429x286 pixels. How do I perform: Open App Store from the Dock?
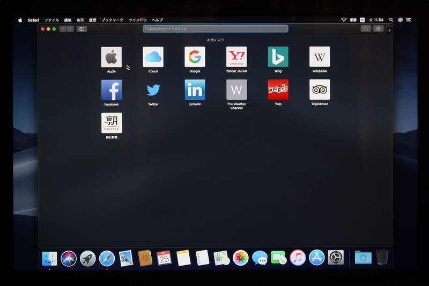click(x=317, y=258)
